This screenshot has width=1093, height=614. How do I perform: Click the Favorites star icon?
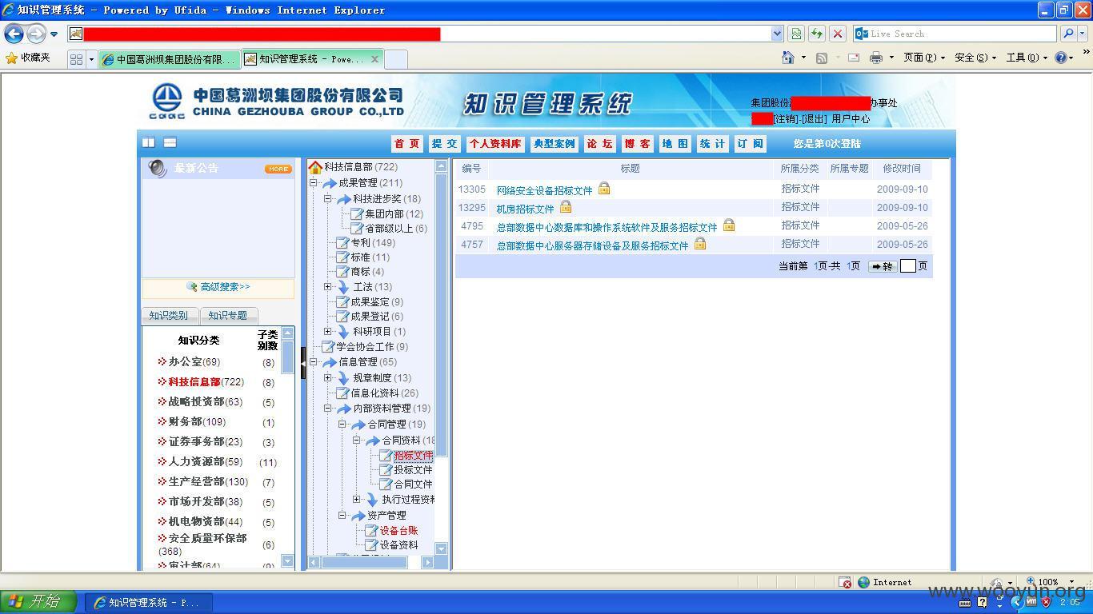point(11,58)
